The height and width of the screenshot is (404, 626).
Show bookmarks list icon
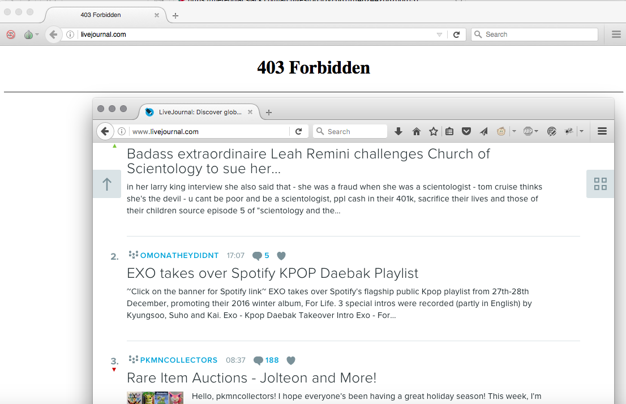point(449,131)
